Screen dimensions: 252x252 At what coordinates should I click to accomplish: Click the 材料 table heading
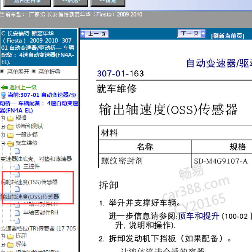[109, 133]
